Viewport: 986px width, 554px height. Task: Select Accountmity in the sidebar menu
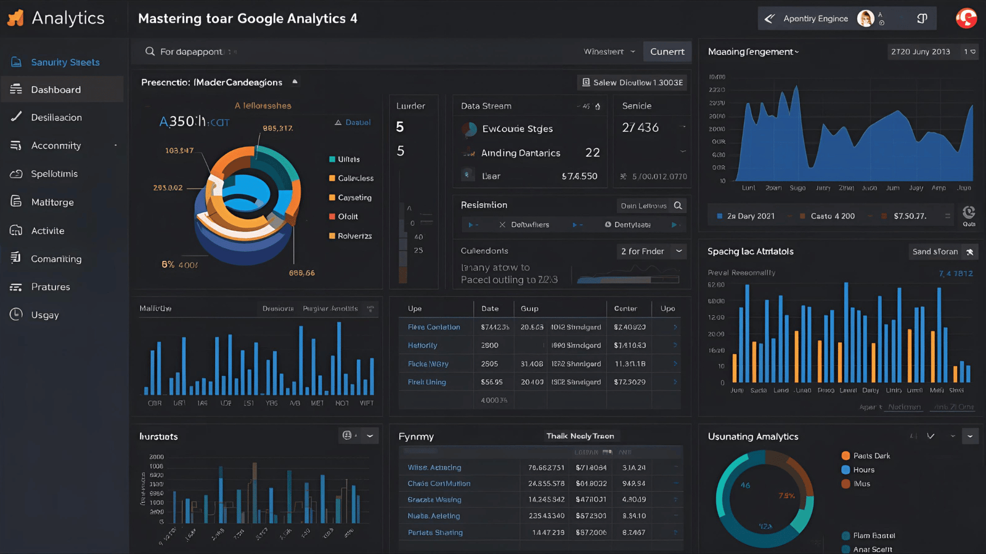point(54,145)
